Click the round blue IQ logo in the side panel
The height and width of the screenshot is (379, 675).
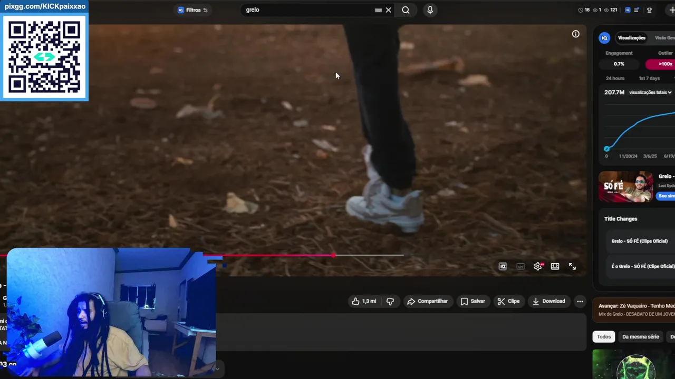point(605,38)
